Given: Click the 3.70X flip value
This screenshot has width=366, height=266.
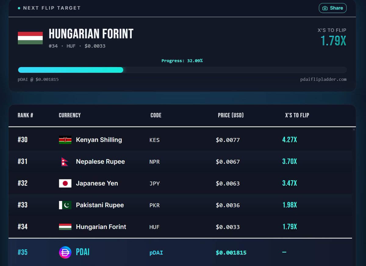Looking at the screenshot, I should coord(290,162).
